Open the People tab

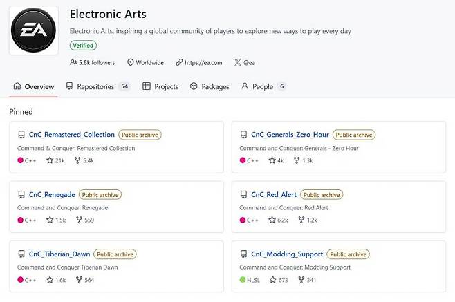[x=262, y=86]
